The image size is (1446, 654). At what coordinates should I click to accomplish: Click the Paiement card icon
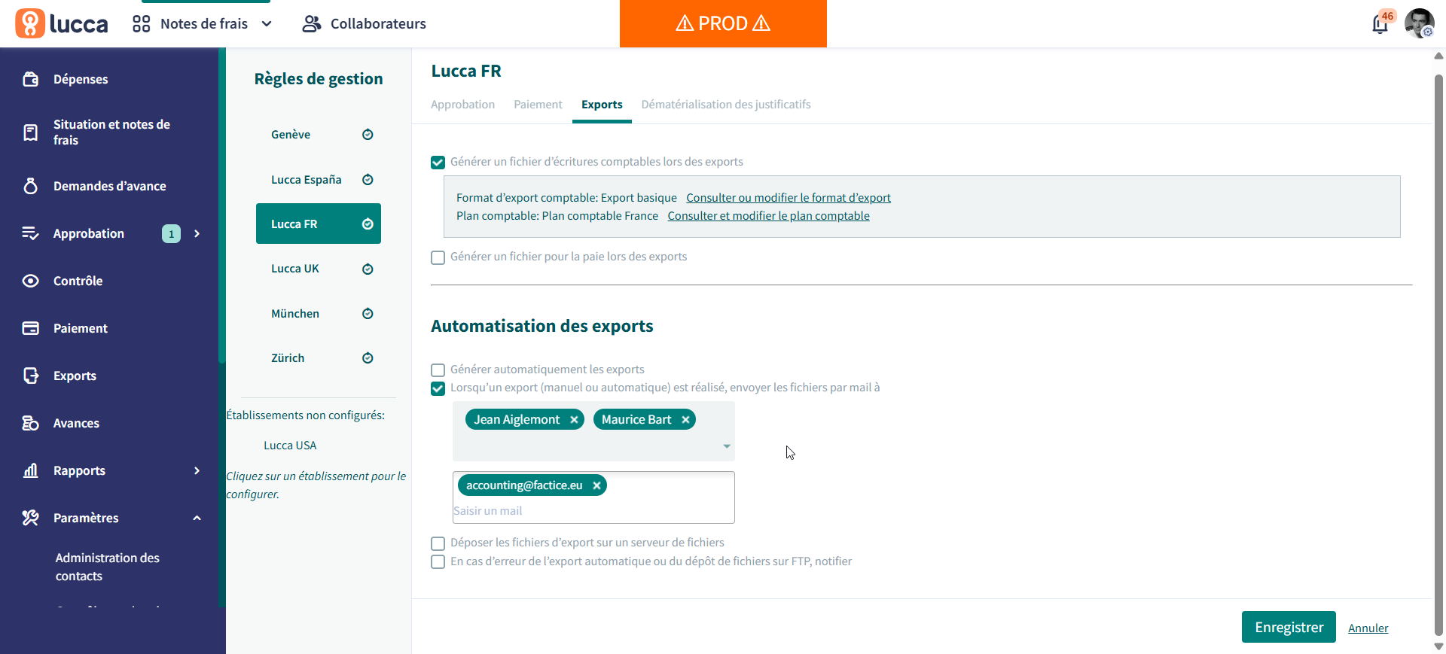tap(31, 328)
